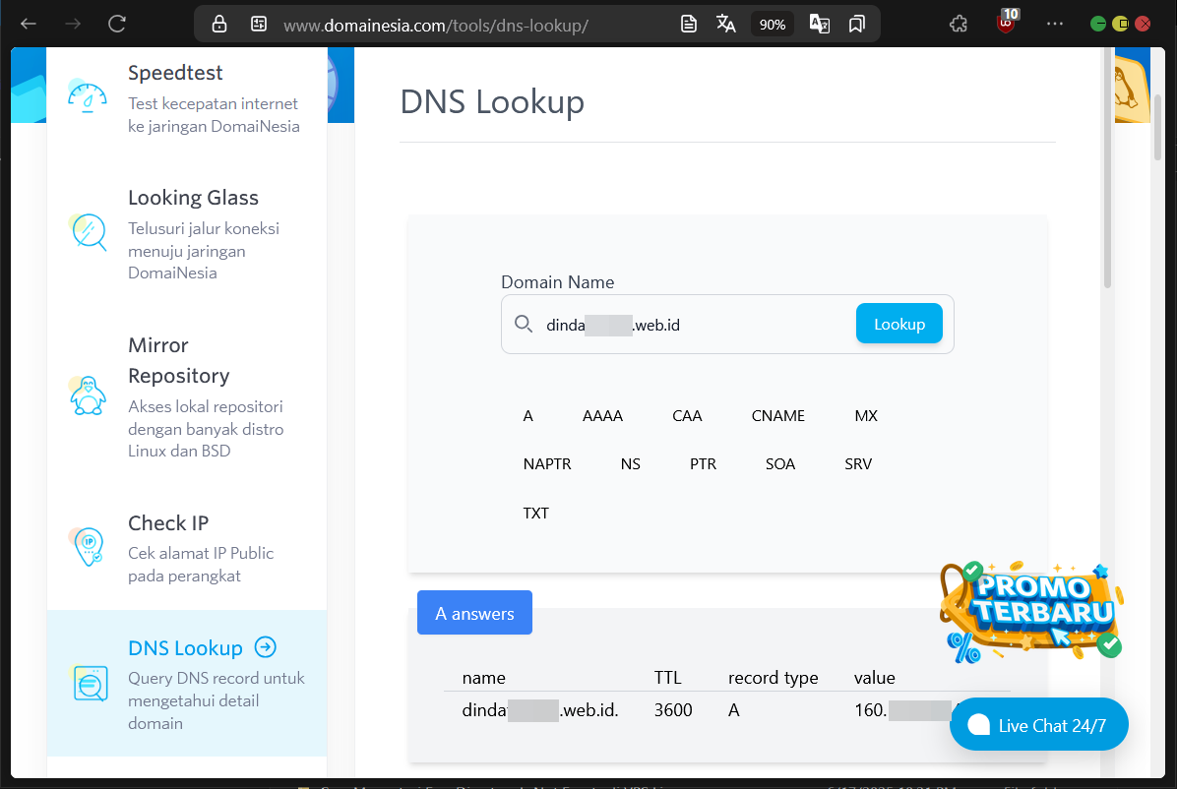Select TXT record type
The width and height of the screenshot is (1177, 789).
point(536,514)
